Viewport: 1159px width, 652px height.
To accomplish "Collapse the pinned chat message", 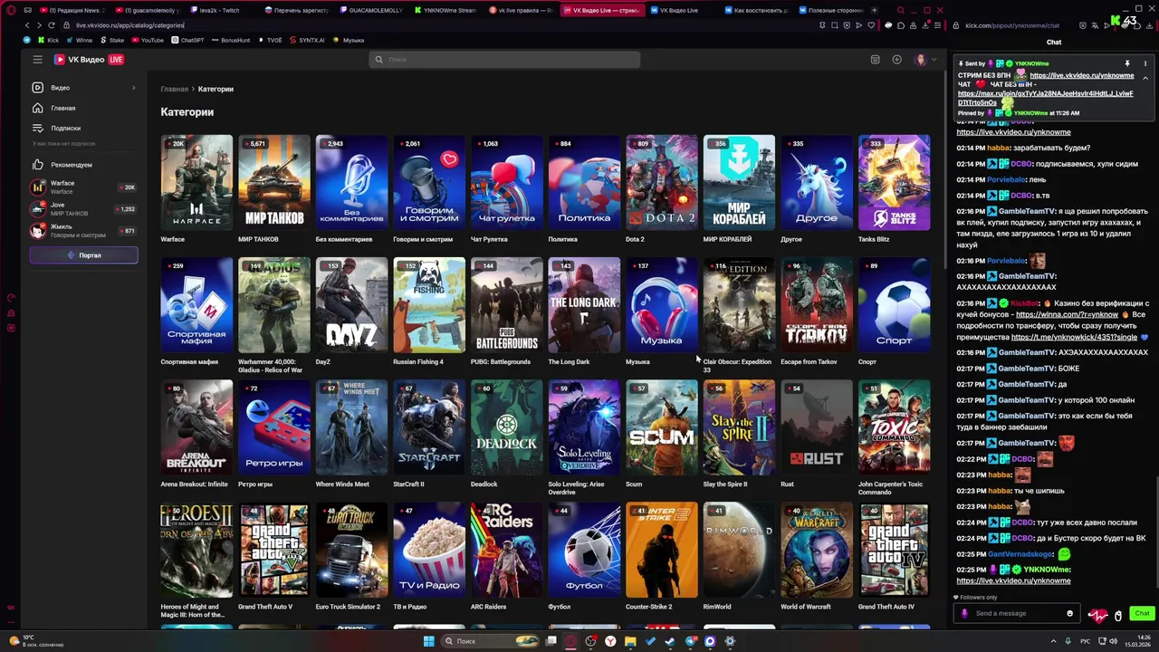I will tap(1145, 78).
